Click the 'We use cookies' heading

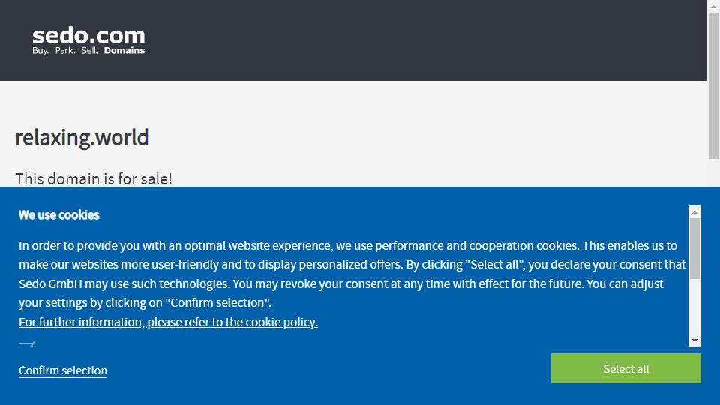pos(58,215)
